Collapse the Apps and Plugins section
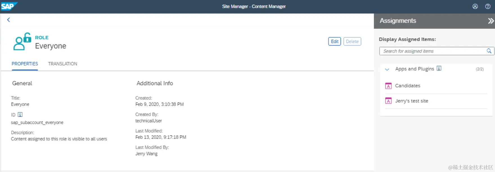This screenshot has height=172, width=495. 387,69
